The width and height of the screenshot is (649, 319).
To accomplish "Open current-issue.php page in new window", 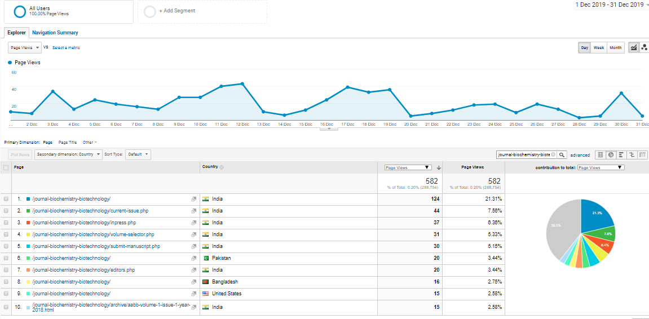I will pos(193,211).
